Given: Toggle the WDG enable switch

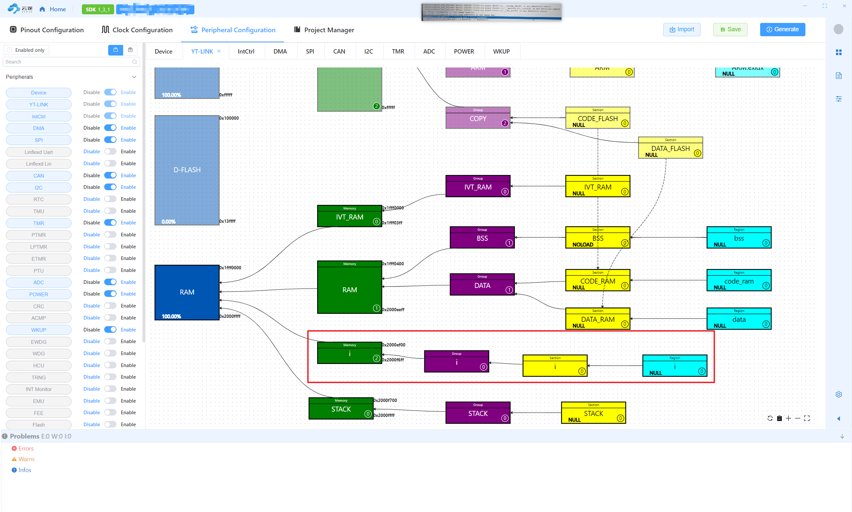Looking at the screenshot, I should (x=110, y=353).
